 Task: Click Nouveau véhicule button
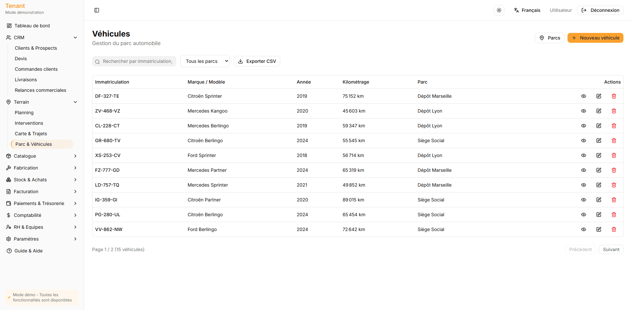595,38
